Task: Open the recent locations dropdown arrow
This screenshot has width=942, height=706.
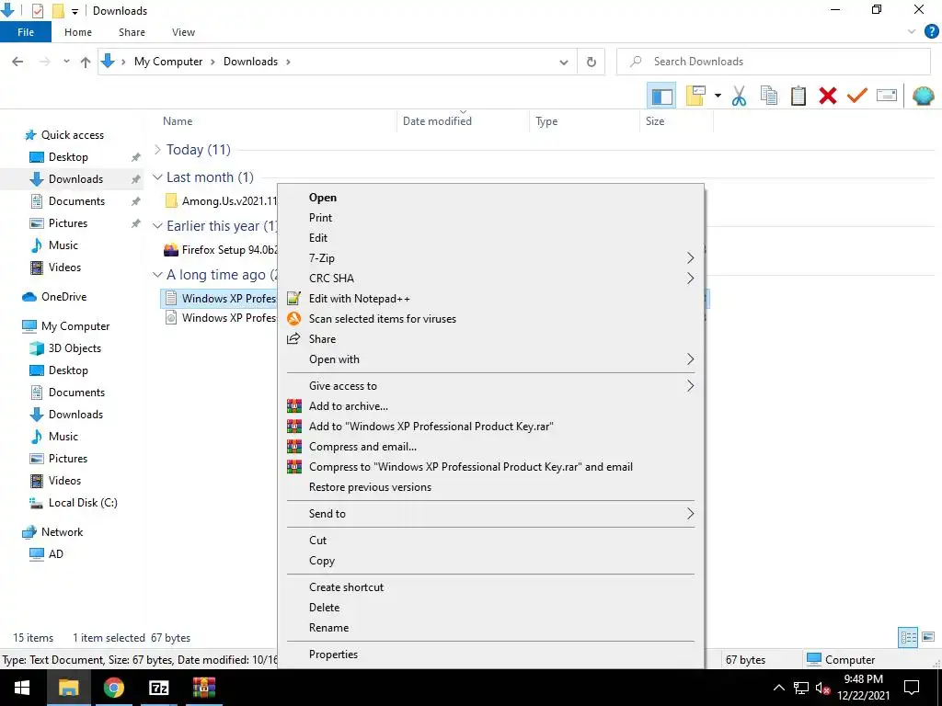Action: pos(66,62)
